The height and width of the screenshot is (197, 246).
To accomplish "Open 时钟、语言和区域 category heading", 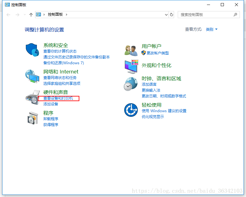I will tap(161, 78).
